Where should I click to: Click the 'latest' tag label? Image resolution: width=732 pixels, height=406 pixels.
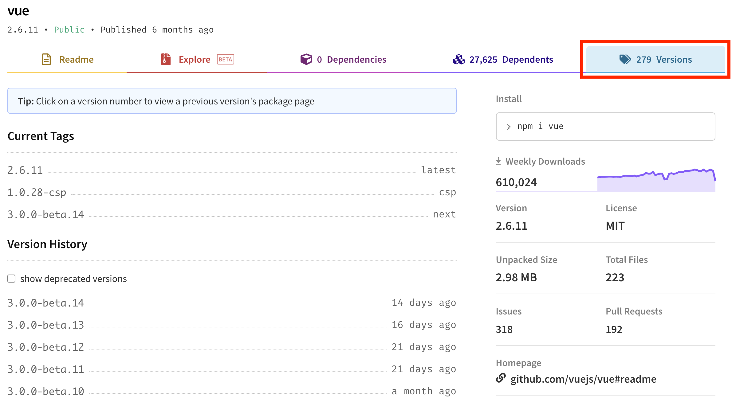[x=439, y=170]
